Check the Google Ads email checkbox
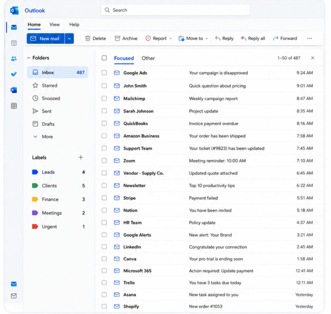This screenshot has height=314, width=331. click(x=104, y=73)
